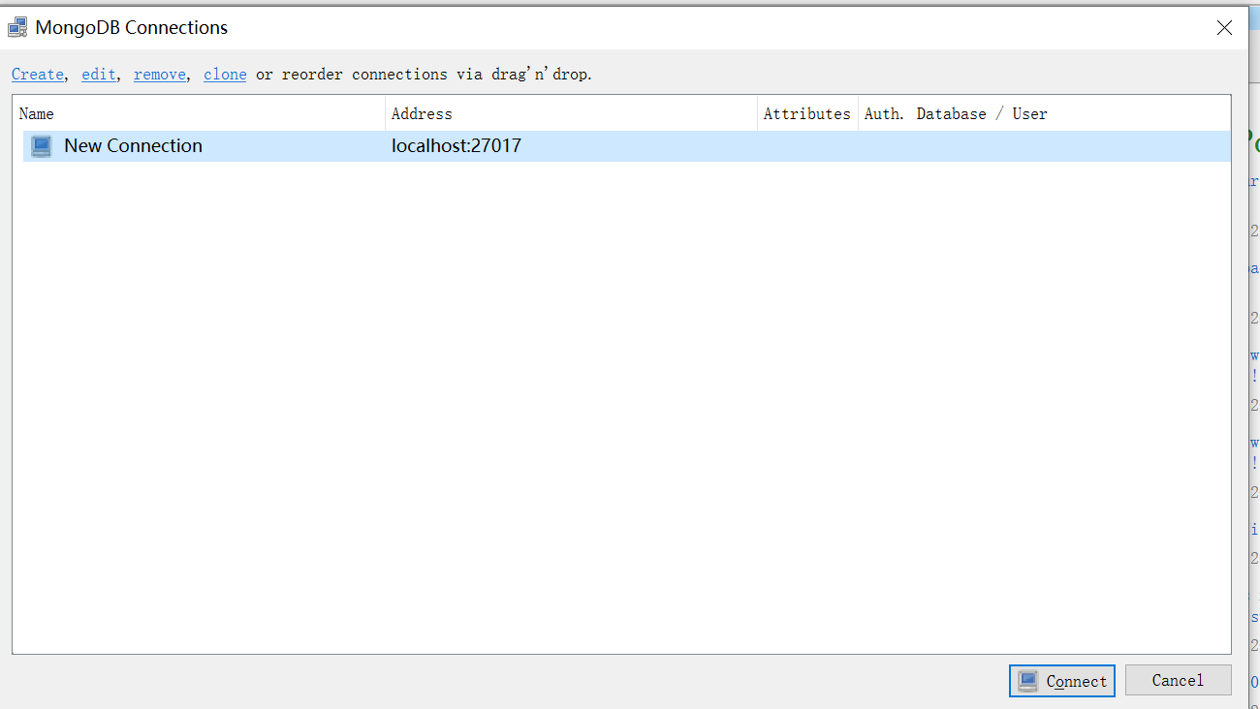
Task: Click the remove connection link
Action: 159,74
